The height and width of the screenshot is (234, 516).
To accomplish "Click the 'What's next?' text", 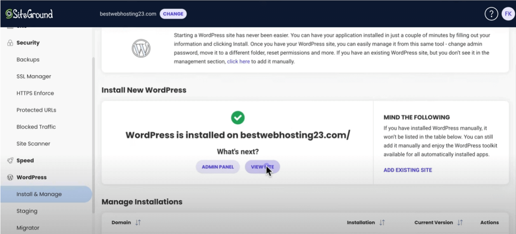I will pos(238,152).
